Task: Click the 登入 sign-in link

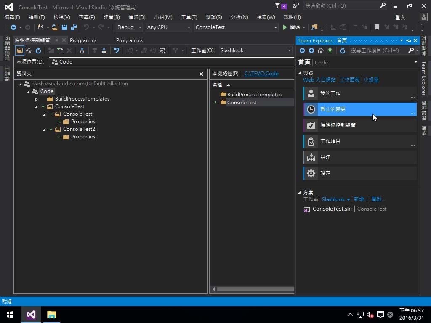Action: pyautogui.click(x=400, y=17)
